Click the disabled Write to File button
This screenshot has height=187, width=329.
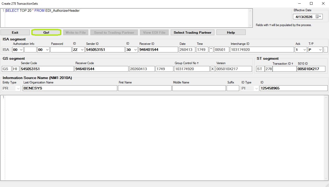(x=75, y=32)
